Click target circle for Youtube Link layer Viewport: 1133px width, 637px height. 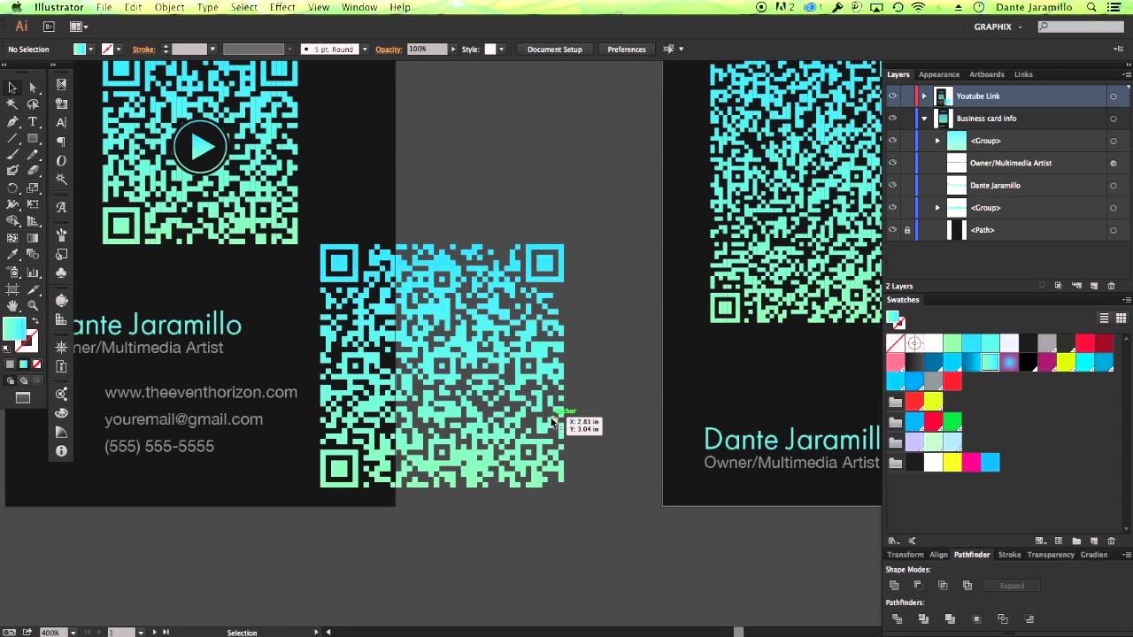pos(1113,96)
